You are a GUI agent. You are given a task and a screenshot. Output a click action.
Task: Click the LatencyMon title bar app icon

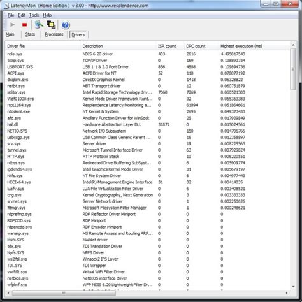6,6
